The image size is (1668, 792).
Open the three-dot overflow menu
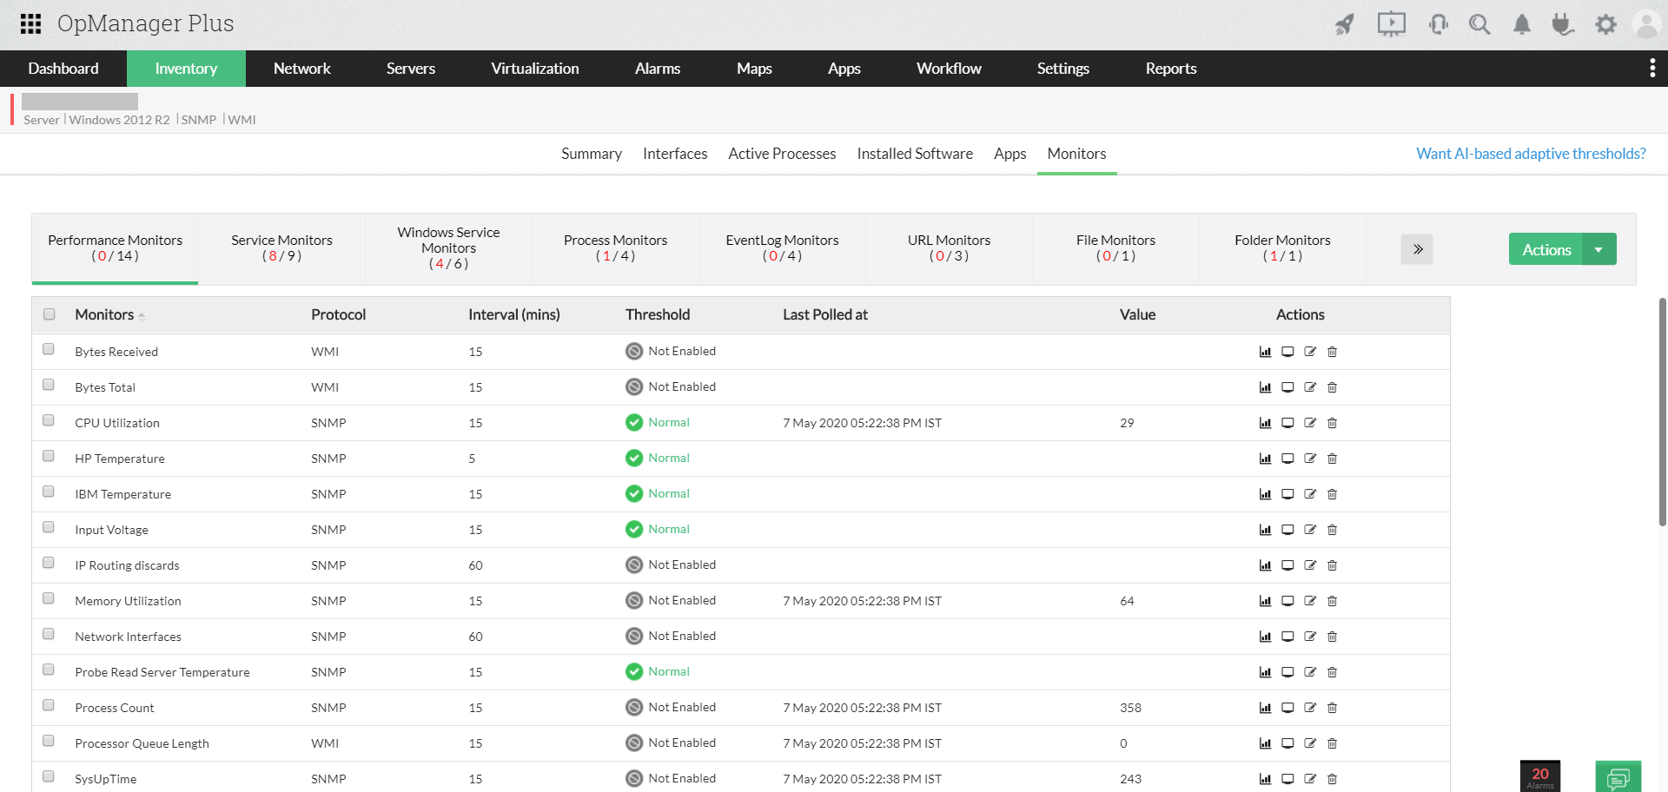coord(1652,68)
